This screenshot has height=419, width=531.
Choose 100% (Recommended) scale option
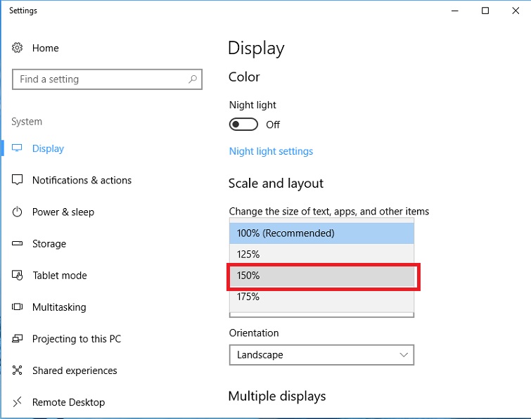(x=321, y=233)
